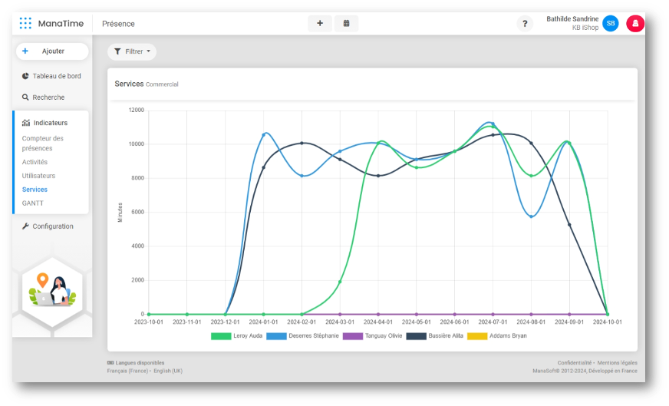Click the SB user avatar icon
Viewport: 669px width, 406px height.
(x=610, y=24)
